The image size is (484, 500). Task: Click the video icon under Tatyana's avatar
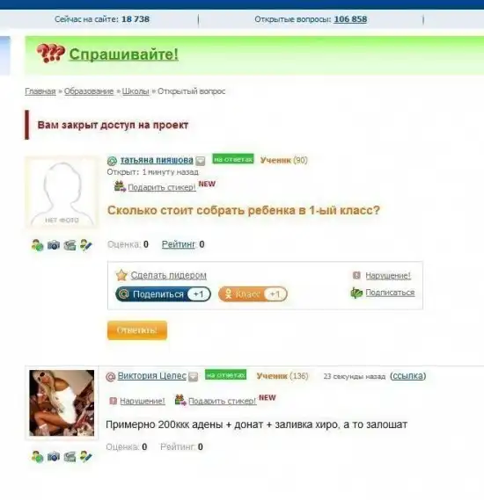[70, 245]
